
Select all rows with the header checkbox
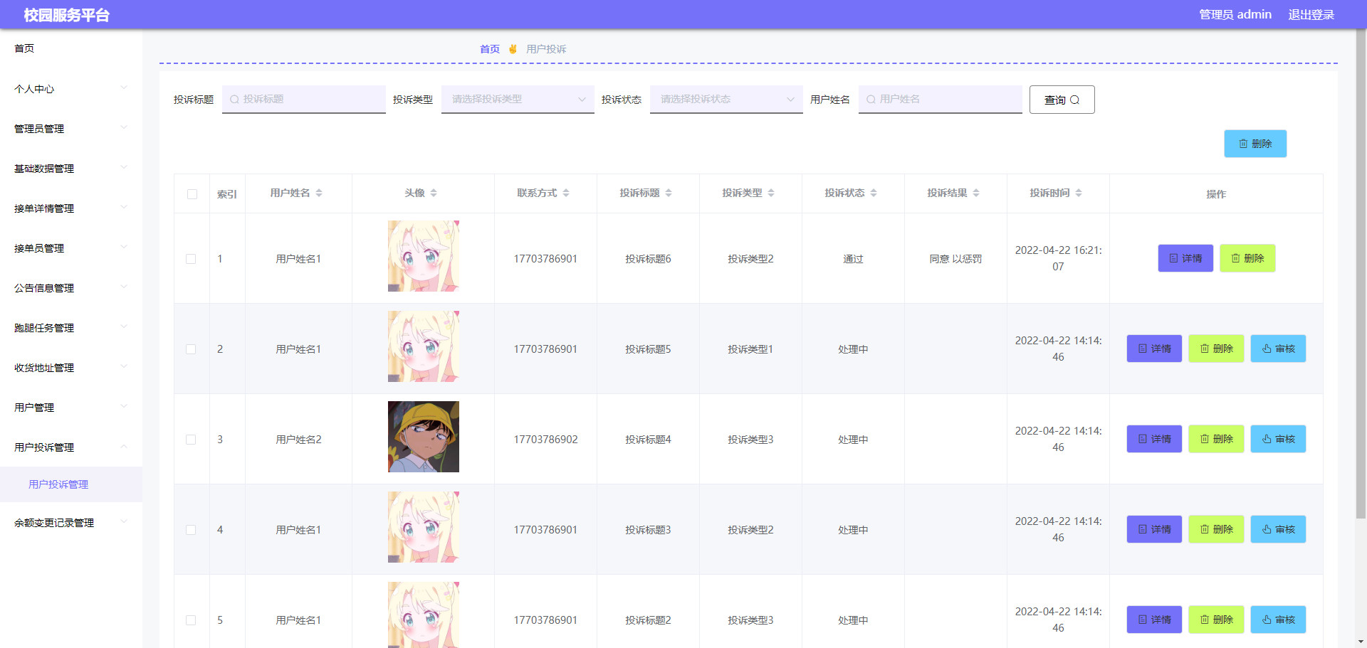tap(192, 194)
